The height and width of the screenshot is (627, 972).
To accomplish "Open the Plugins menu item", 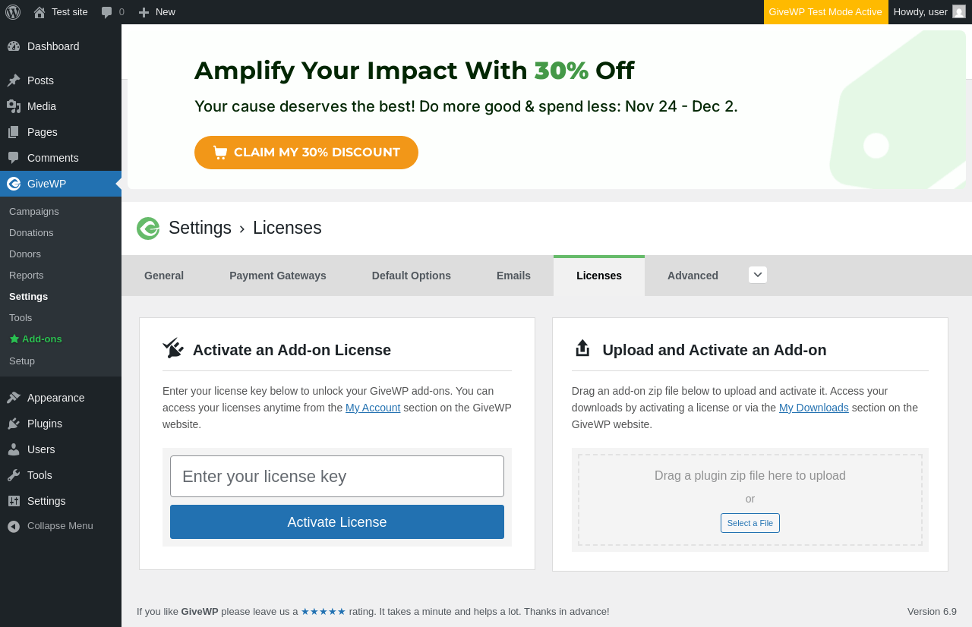I will pyautogui.click(x=45, y=424).
